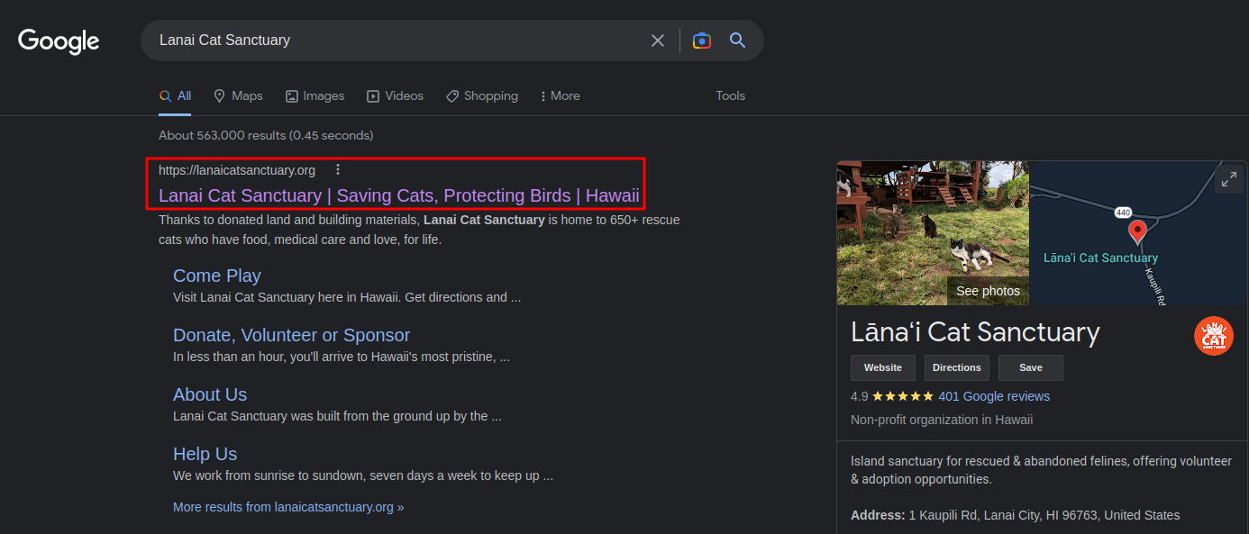Open the Come Play sitelink
This screenshot has width=1249, height=534.
pyautogui.click(x=217, y=276)
